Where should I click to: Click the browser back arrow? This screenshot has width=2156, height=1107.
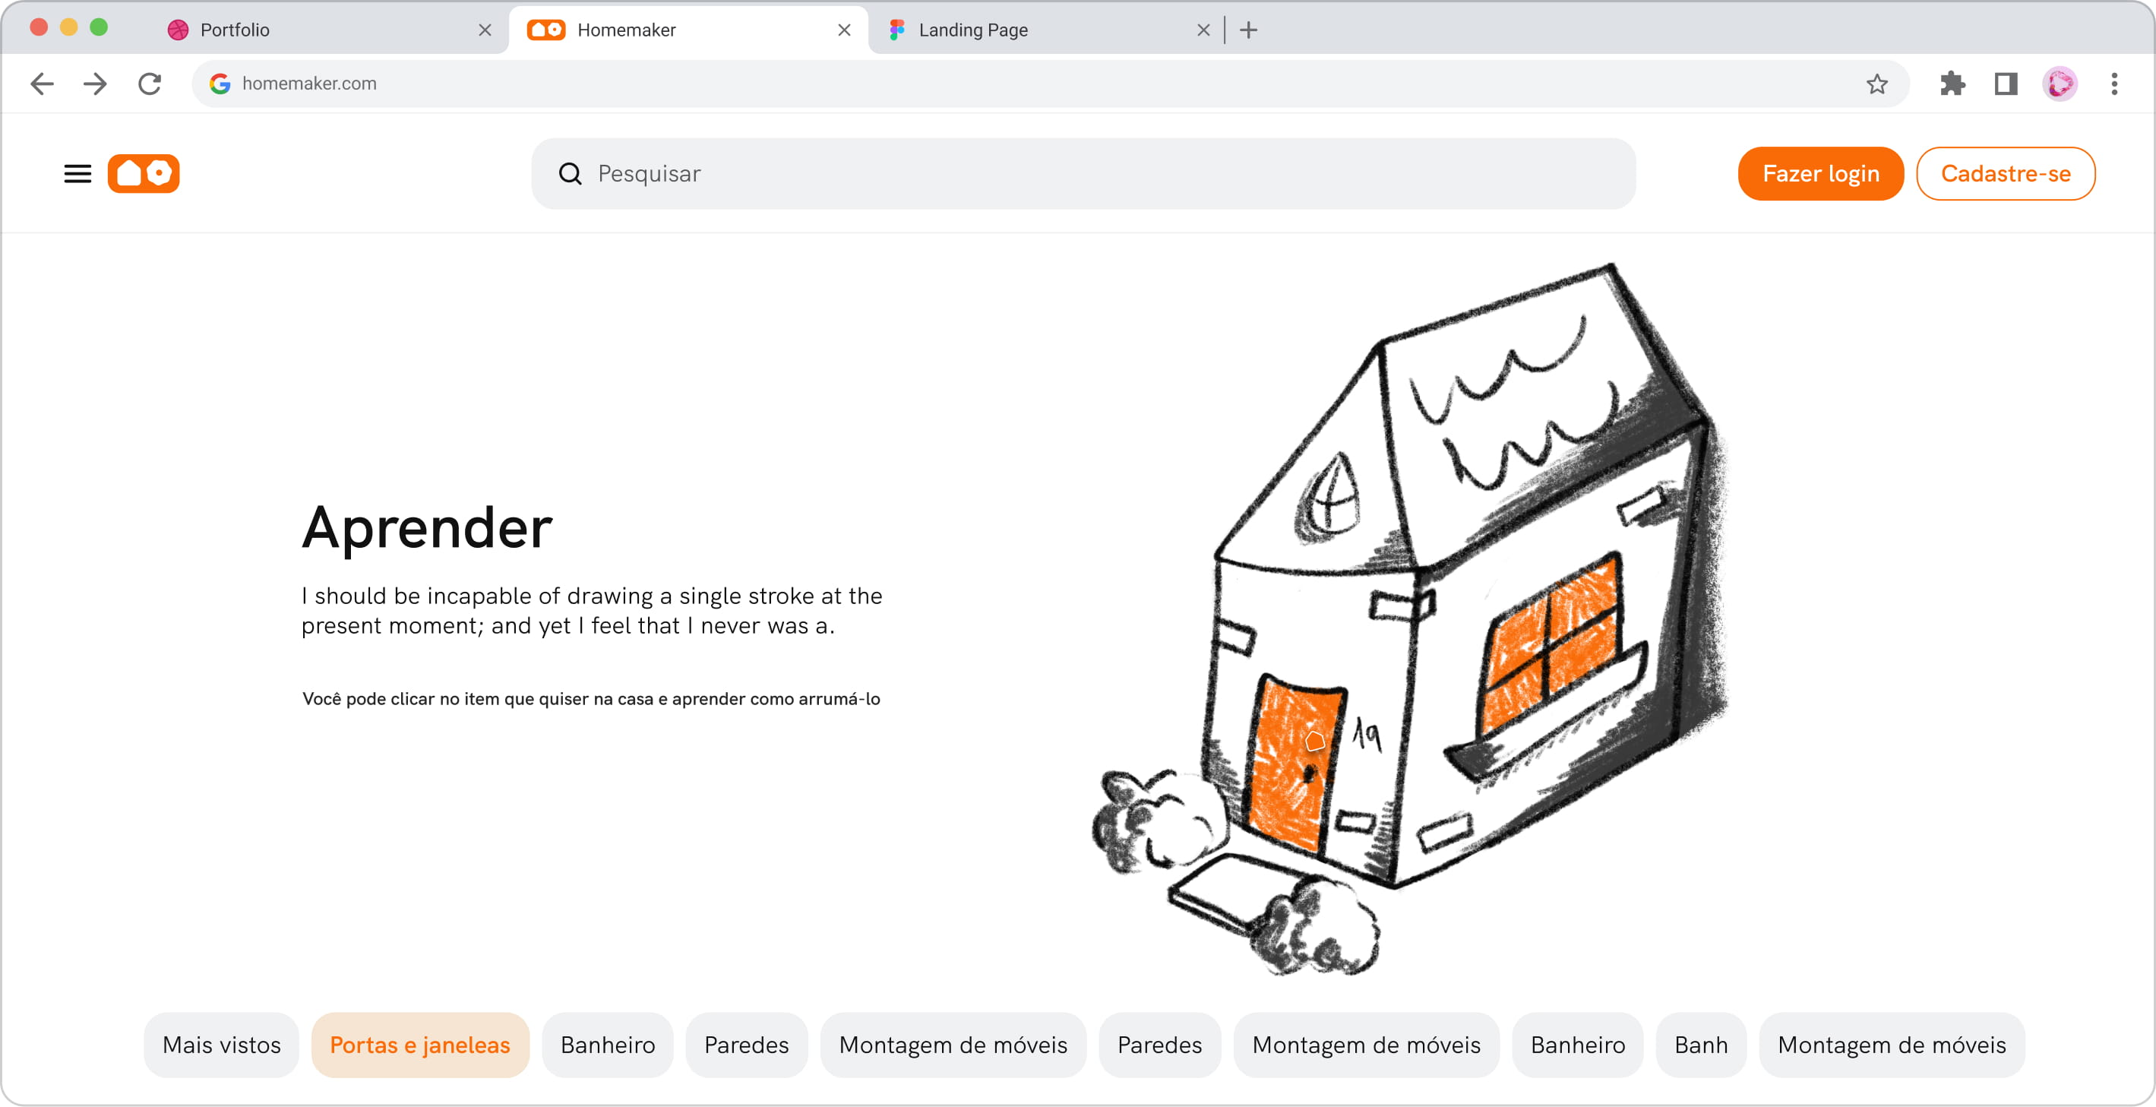pos(41,84)
